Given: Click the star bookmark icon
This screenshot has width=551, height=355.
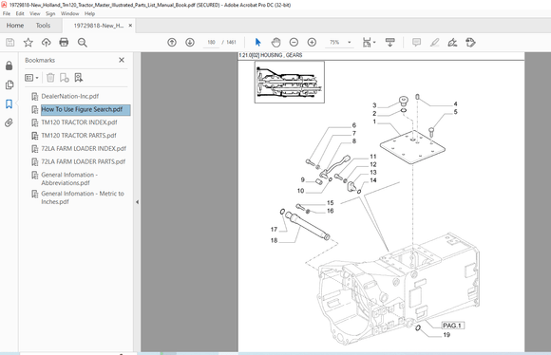Looking at the screenshot, I should click(x=28, y=43).
